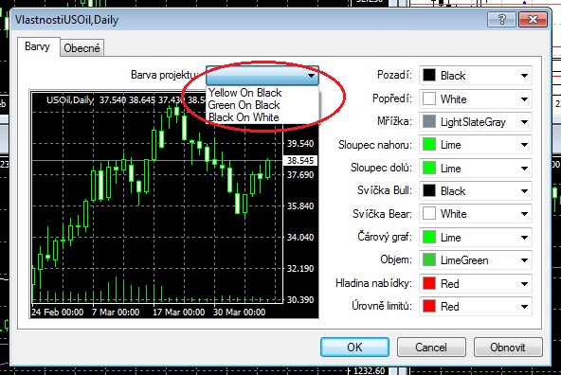Screen dimensions: 561x375
Task: Expand the Popředí color dropdown
Action: [x=524, y=99]
